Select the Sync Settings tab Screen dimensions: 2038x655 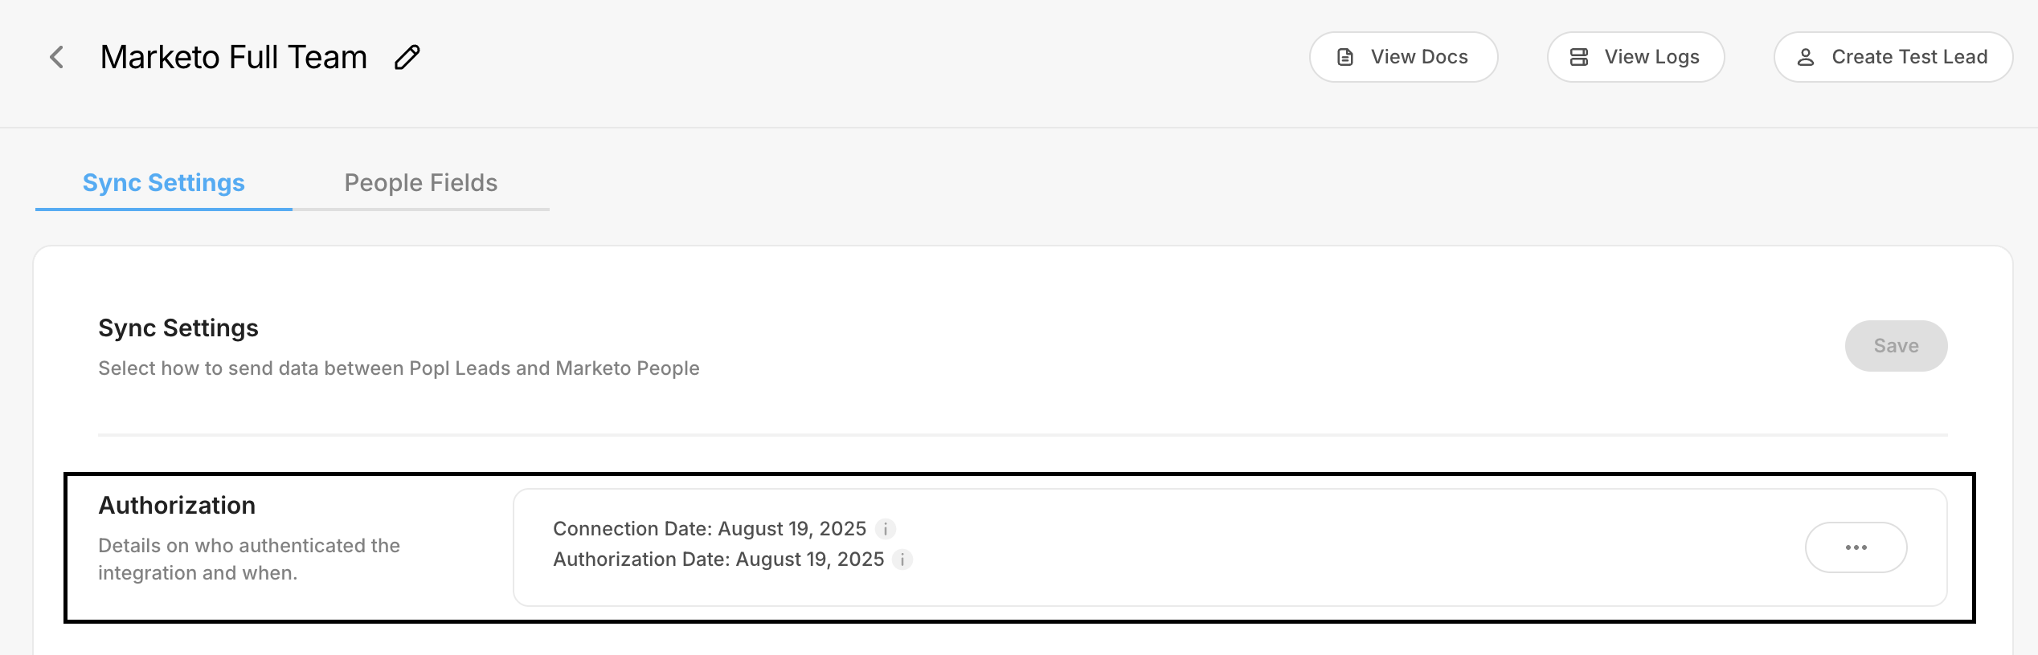pos(164,183)
